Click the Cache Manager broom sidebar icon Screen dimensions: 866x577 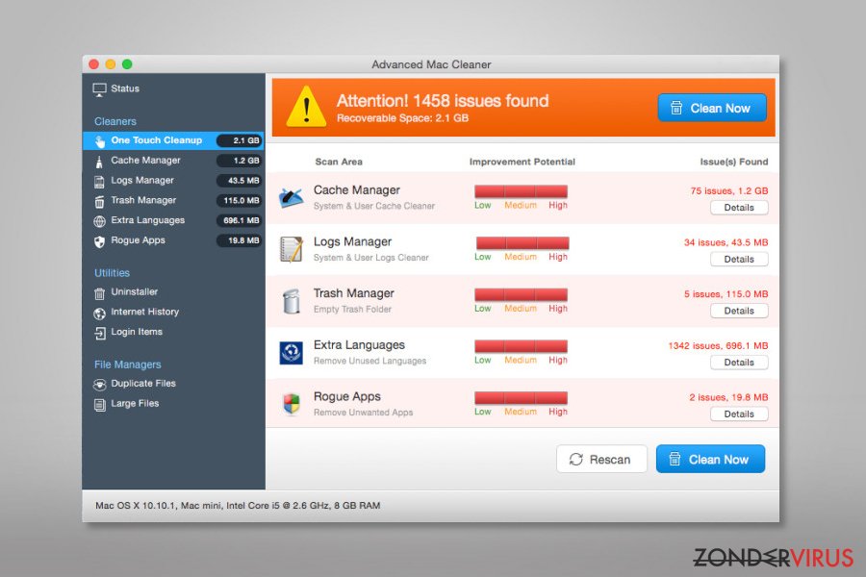[99, 162]
